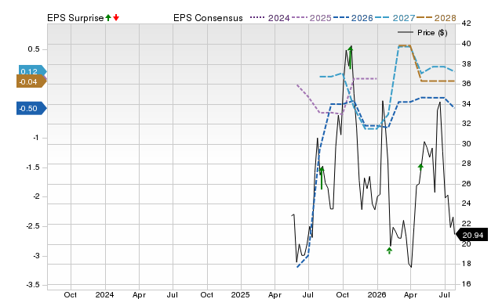
Task: Click the 18 label on price axis
Action: (467, 264)
